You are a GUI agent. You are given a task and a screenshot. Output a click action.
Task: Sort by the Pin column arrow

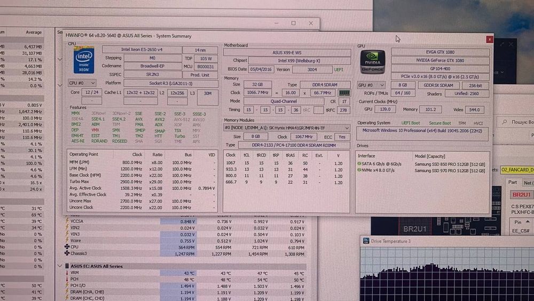click(528, 222)
